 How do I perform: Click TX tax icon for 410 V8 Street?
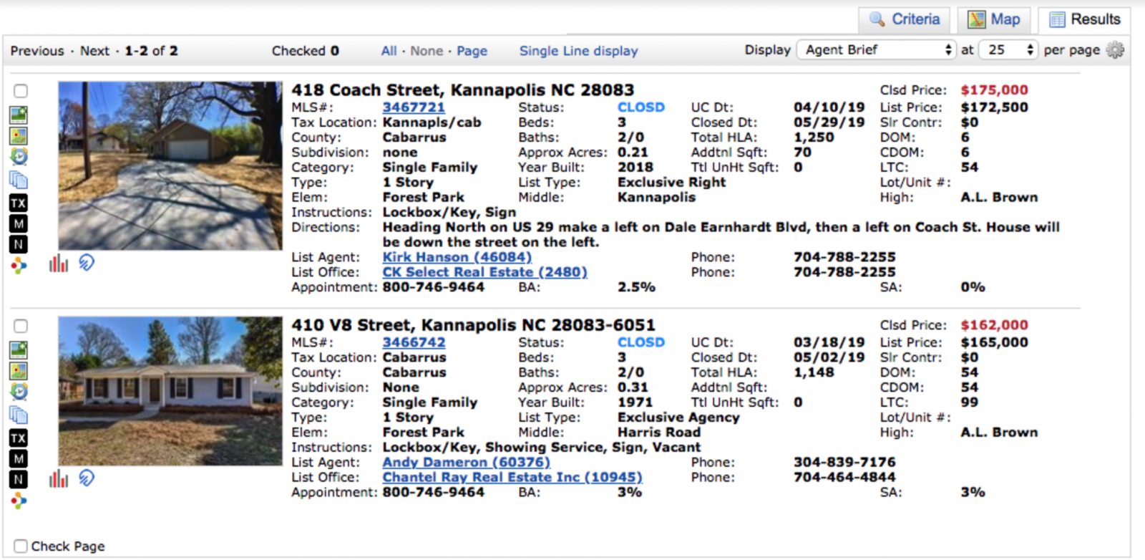pyautogui.click(x=19, y=438)
